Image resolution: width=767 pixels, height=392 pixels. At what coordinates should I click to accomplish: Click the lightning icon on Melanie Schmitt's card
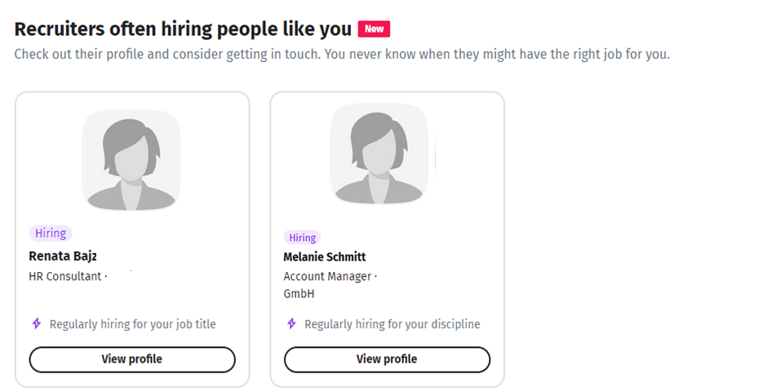pos(291,324)
